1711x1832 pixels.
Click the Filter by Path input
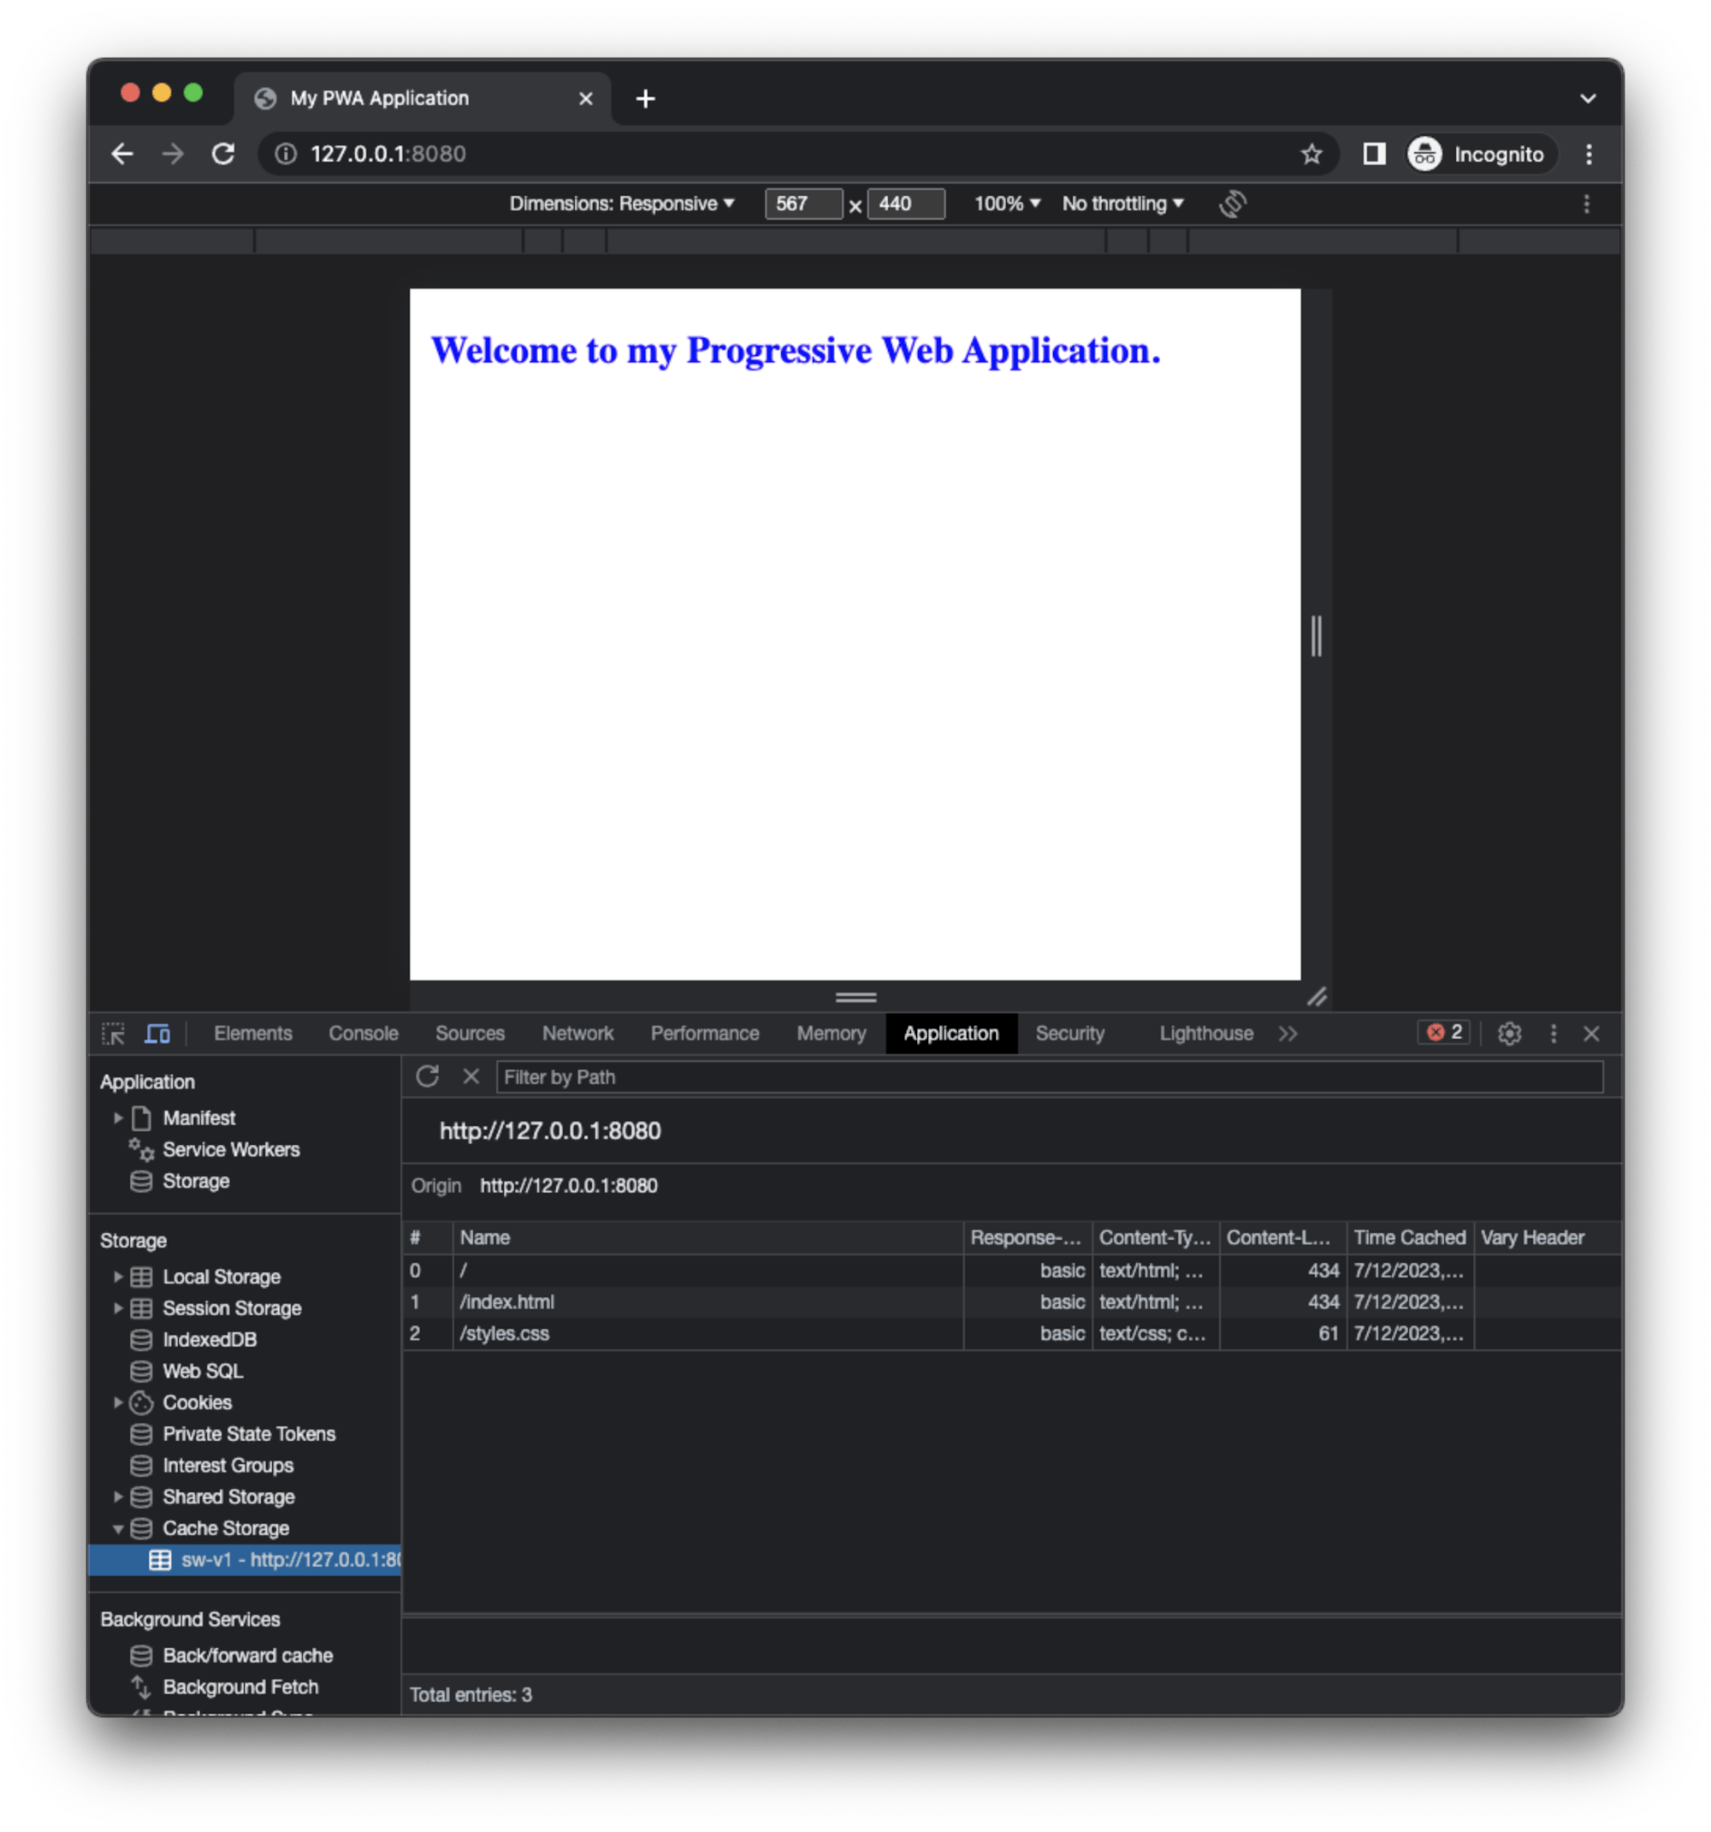point(1049,1076)
